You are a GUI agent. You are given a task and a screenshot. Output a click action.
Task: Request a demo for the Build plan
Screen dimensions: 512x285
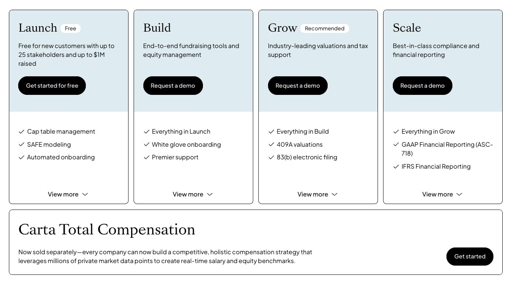[x=173, y=86]
